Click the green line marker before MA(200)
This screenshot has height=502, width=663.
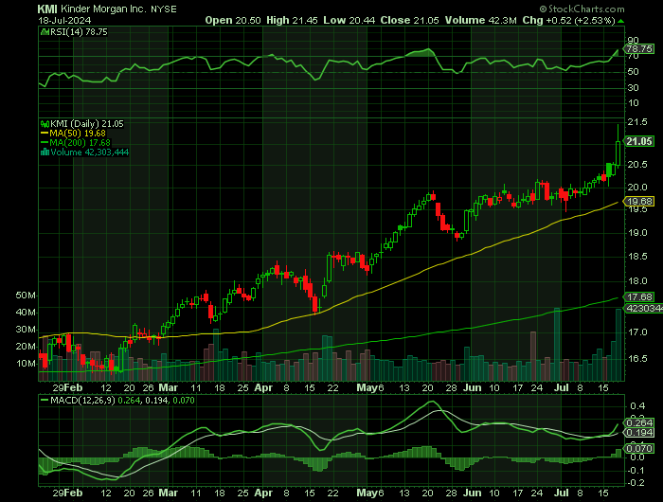pos(45,143)
